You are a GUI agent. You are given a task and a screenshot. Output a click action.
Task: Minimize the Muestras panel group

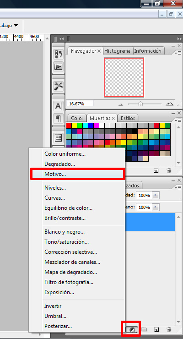[x=173, y=113]
